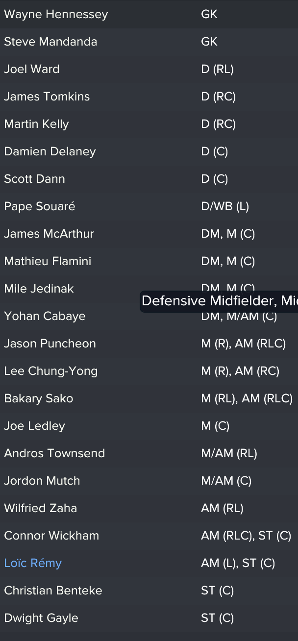Select Scott Dann from the list
298x641 pixels.
pos(34,179)
